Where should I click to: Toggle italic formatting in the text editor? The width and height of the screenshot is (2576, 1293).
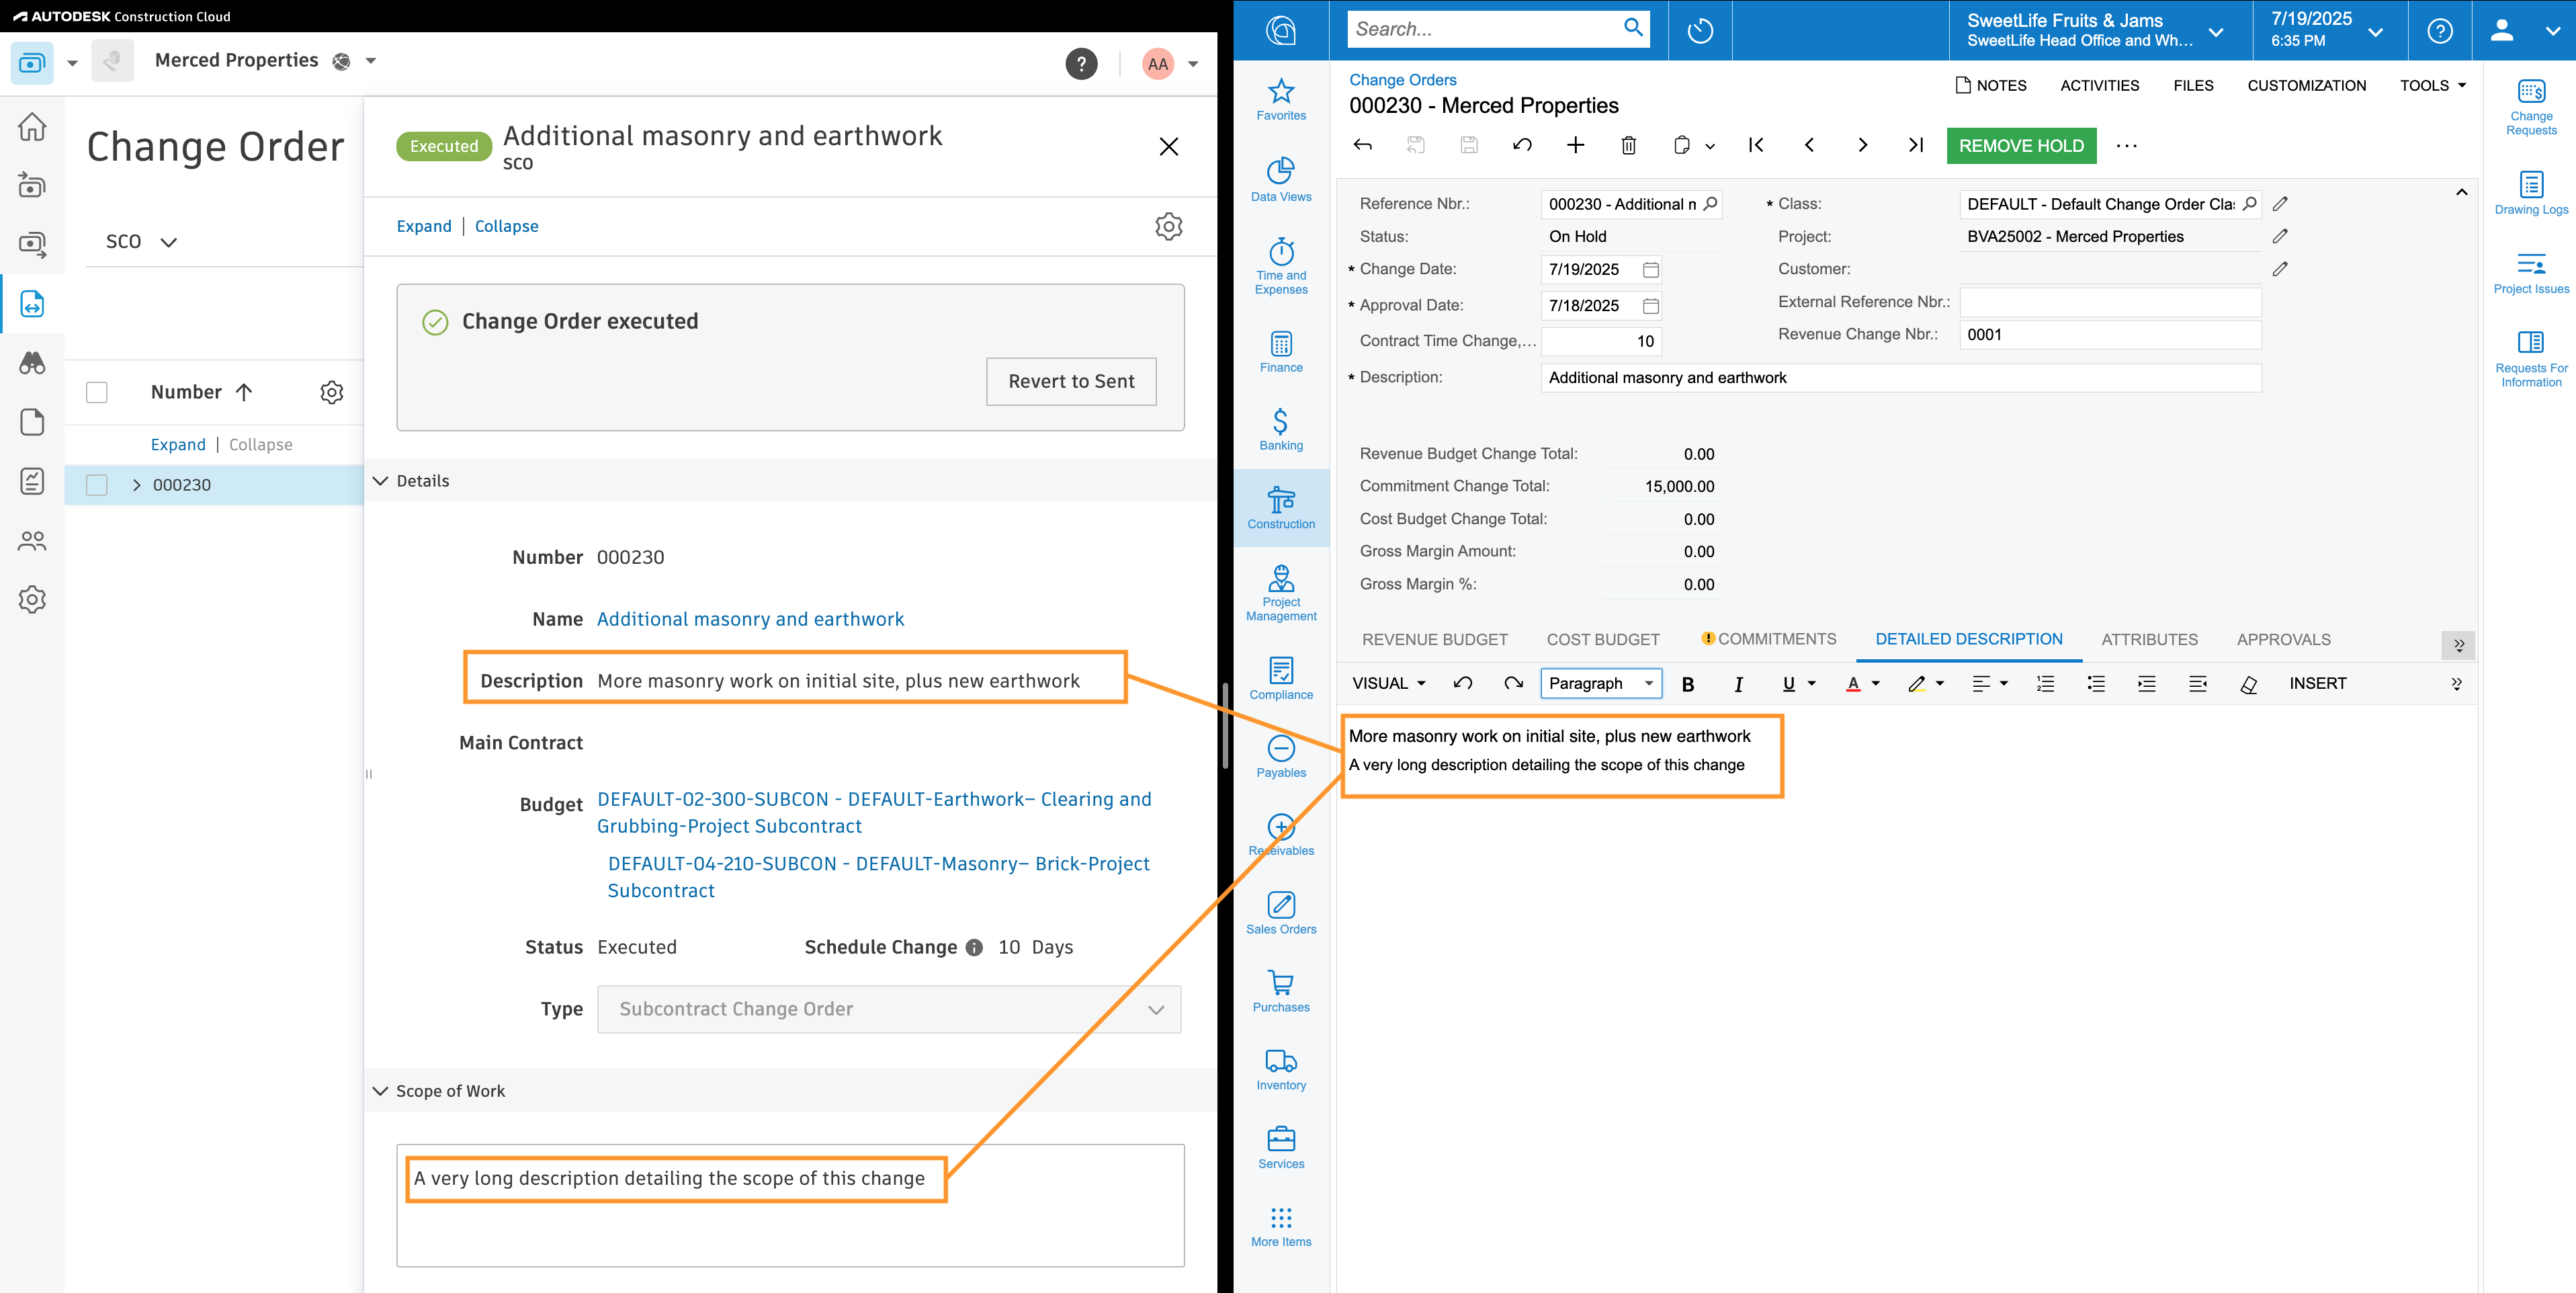click(x=1738, y=683)
